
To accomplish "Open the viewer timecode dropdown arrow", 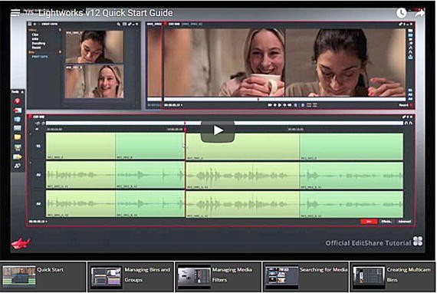I will [182, 105].
